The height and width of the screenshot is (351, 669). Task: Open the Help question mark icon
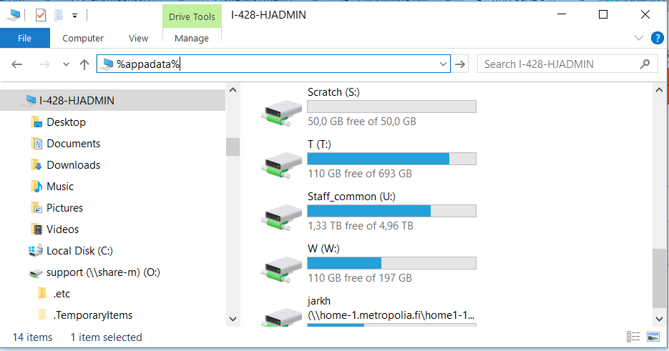coord(657,38)
